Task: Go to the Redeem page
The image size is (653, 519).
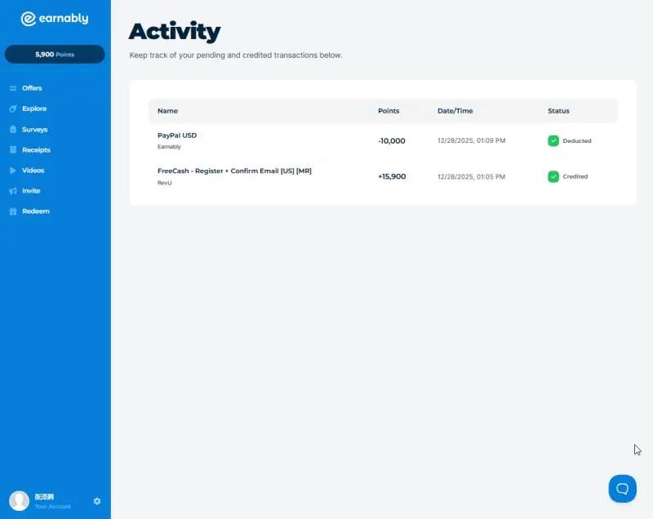Action: [36, 211]
